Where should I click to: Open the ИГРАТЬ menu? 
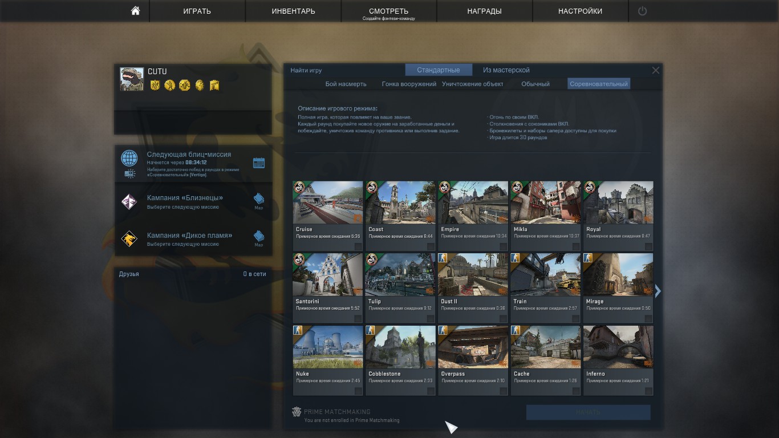tap(197, 11)
